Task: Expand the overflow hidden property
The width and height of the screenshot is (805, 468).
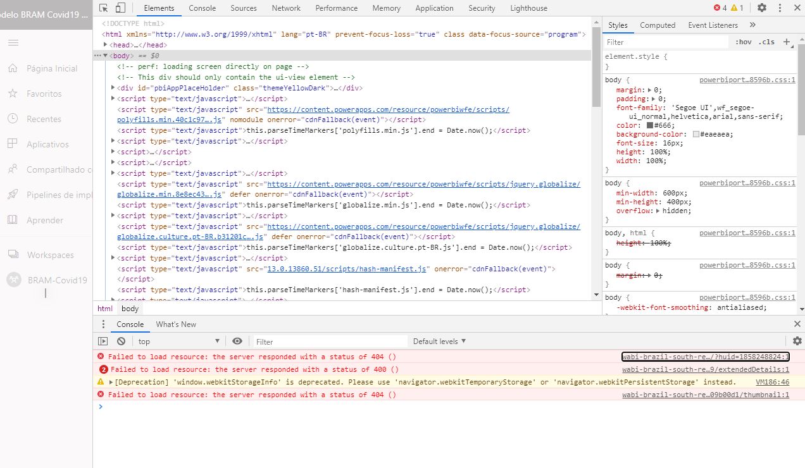Action: coord(658,211)
